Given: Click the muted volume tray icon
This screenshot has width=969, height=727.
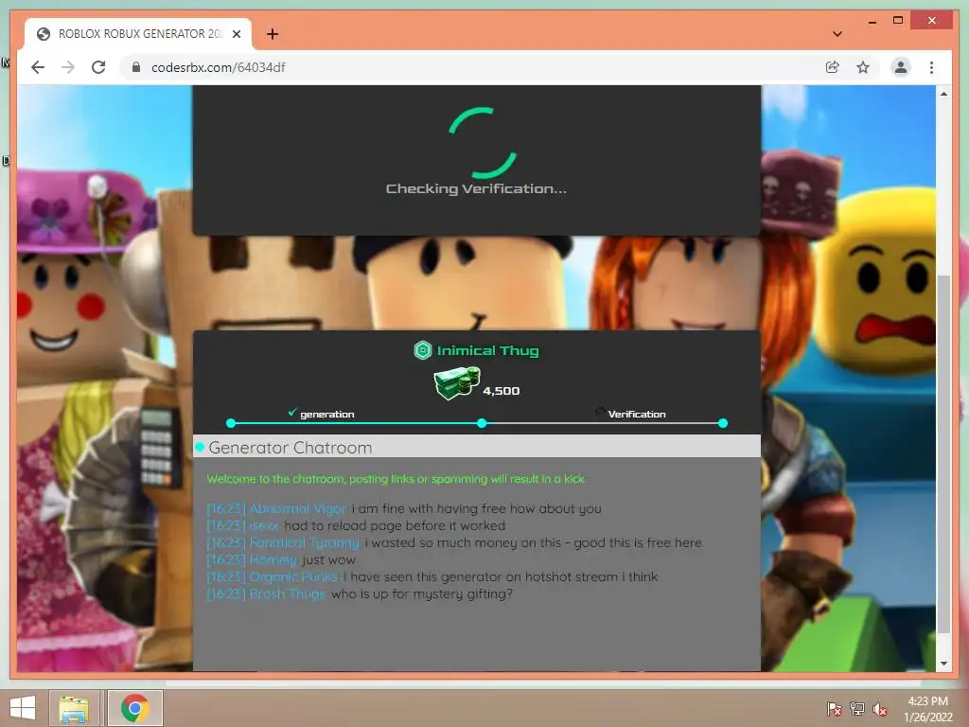Looking at the screenshot, I should point(880,709).
